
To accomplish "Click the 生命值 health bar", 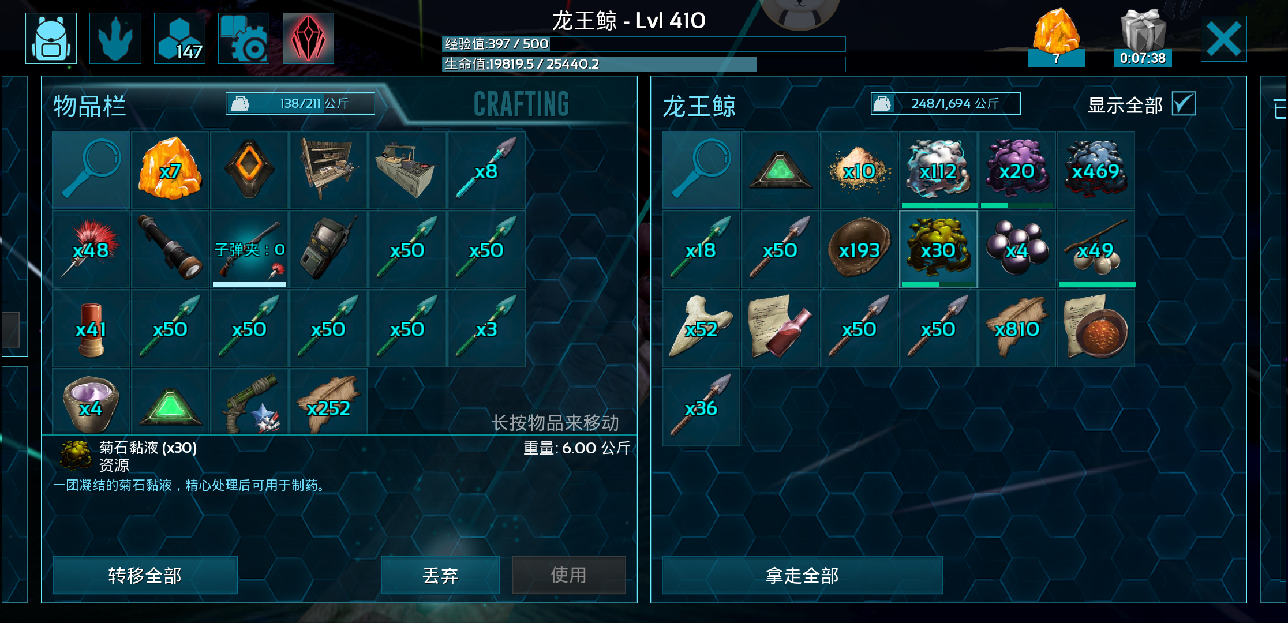I will [643, 64].
